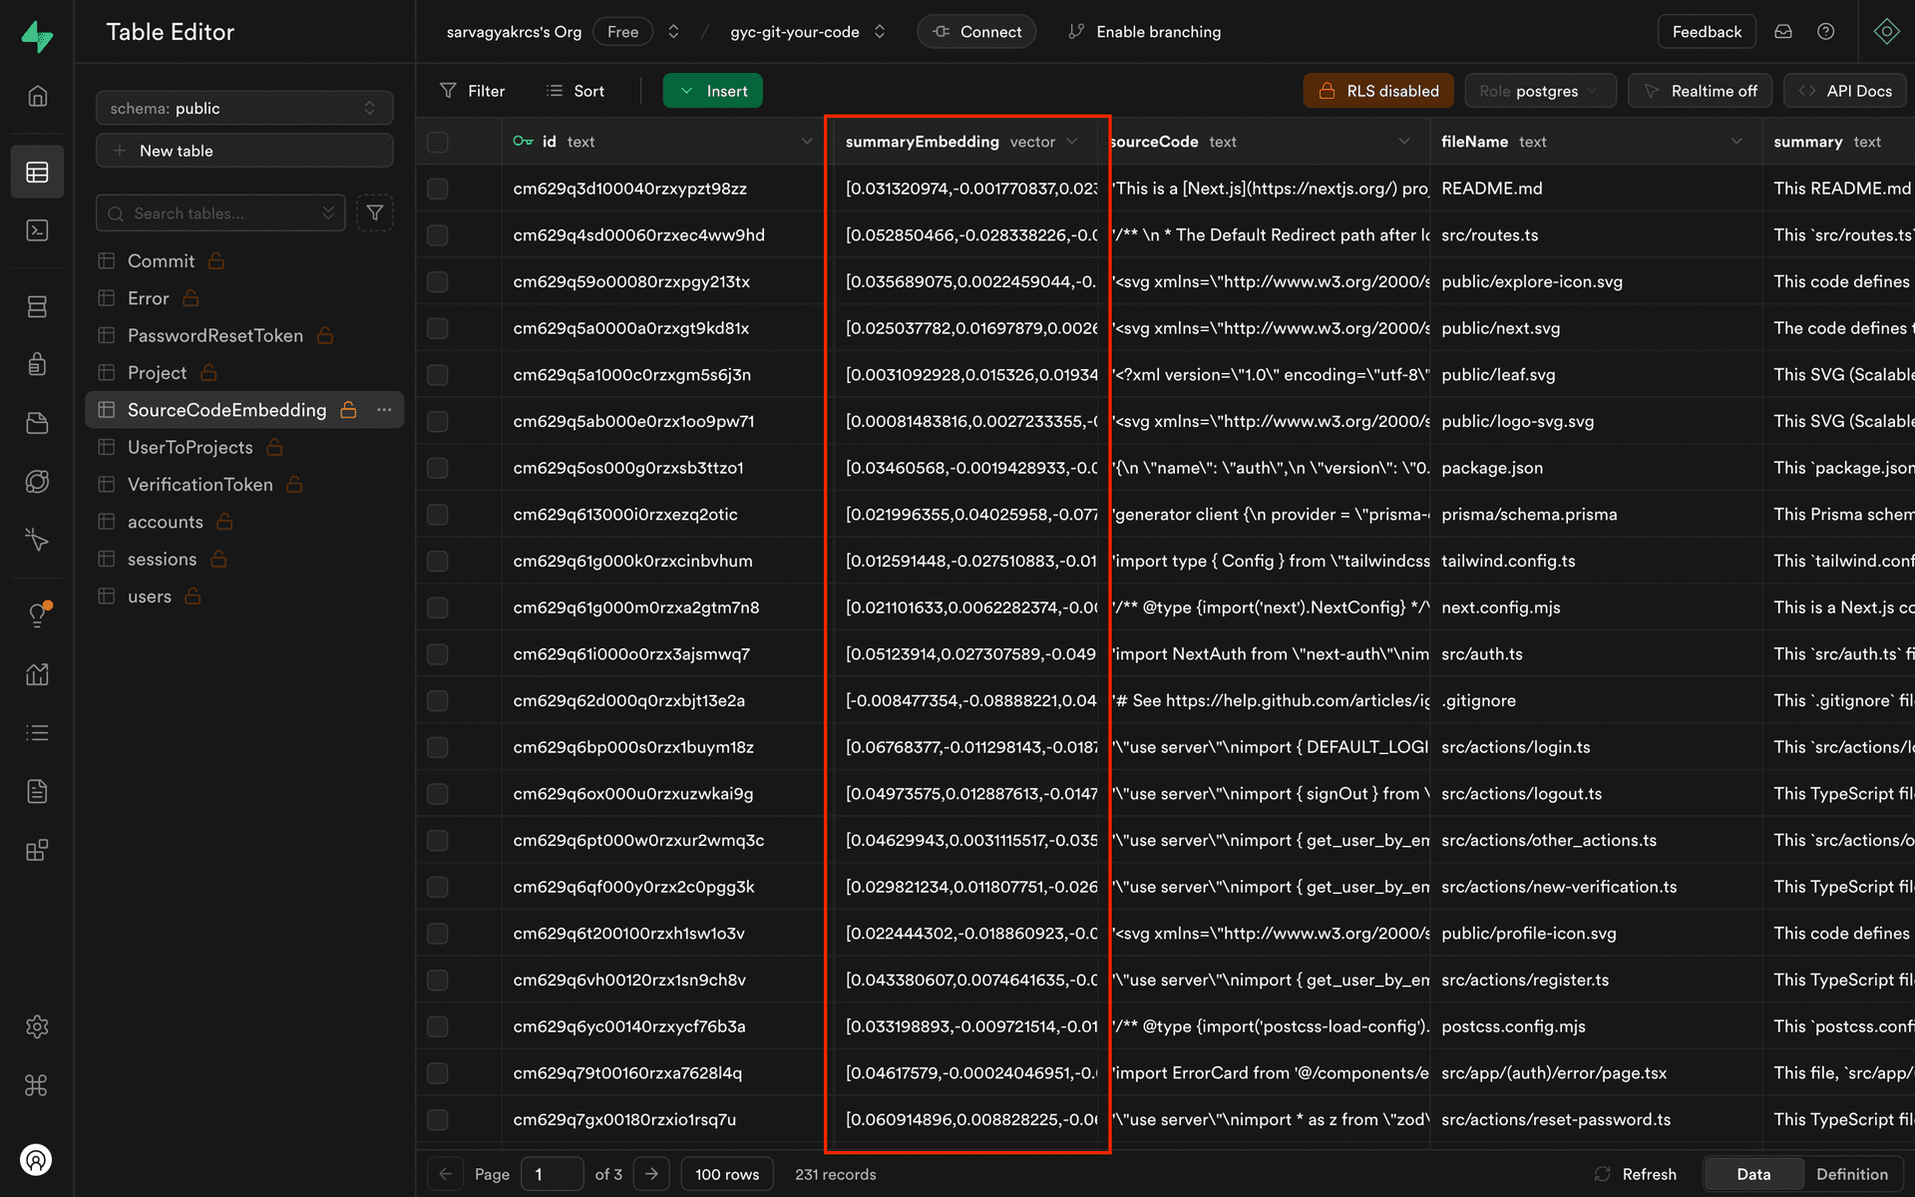This screenshot has height=1197, width=1915.
Task: Select the Commit table in list
Action: pyautogui.click(x=161, y=261)
